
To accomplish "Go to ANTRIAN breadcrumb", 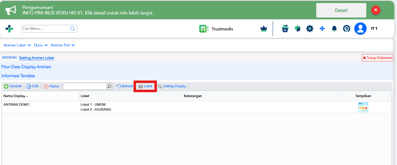I will click(9, 57).
